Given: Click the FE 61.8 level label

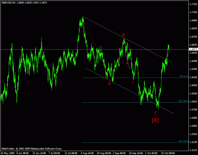Looking at the screenshot, I should pos(184,76).
